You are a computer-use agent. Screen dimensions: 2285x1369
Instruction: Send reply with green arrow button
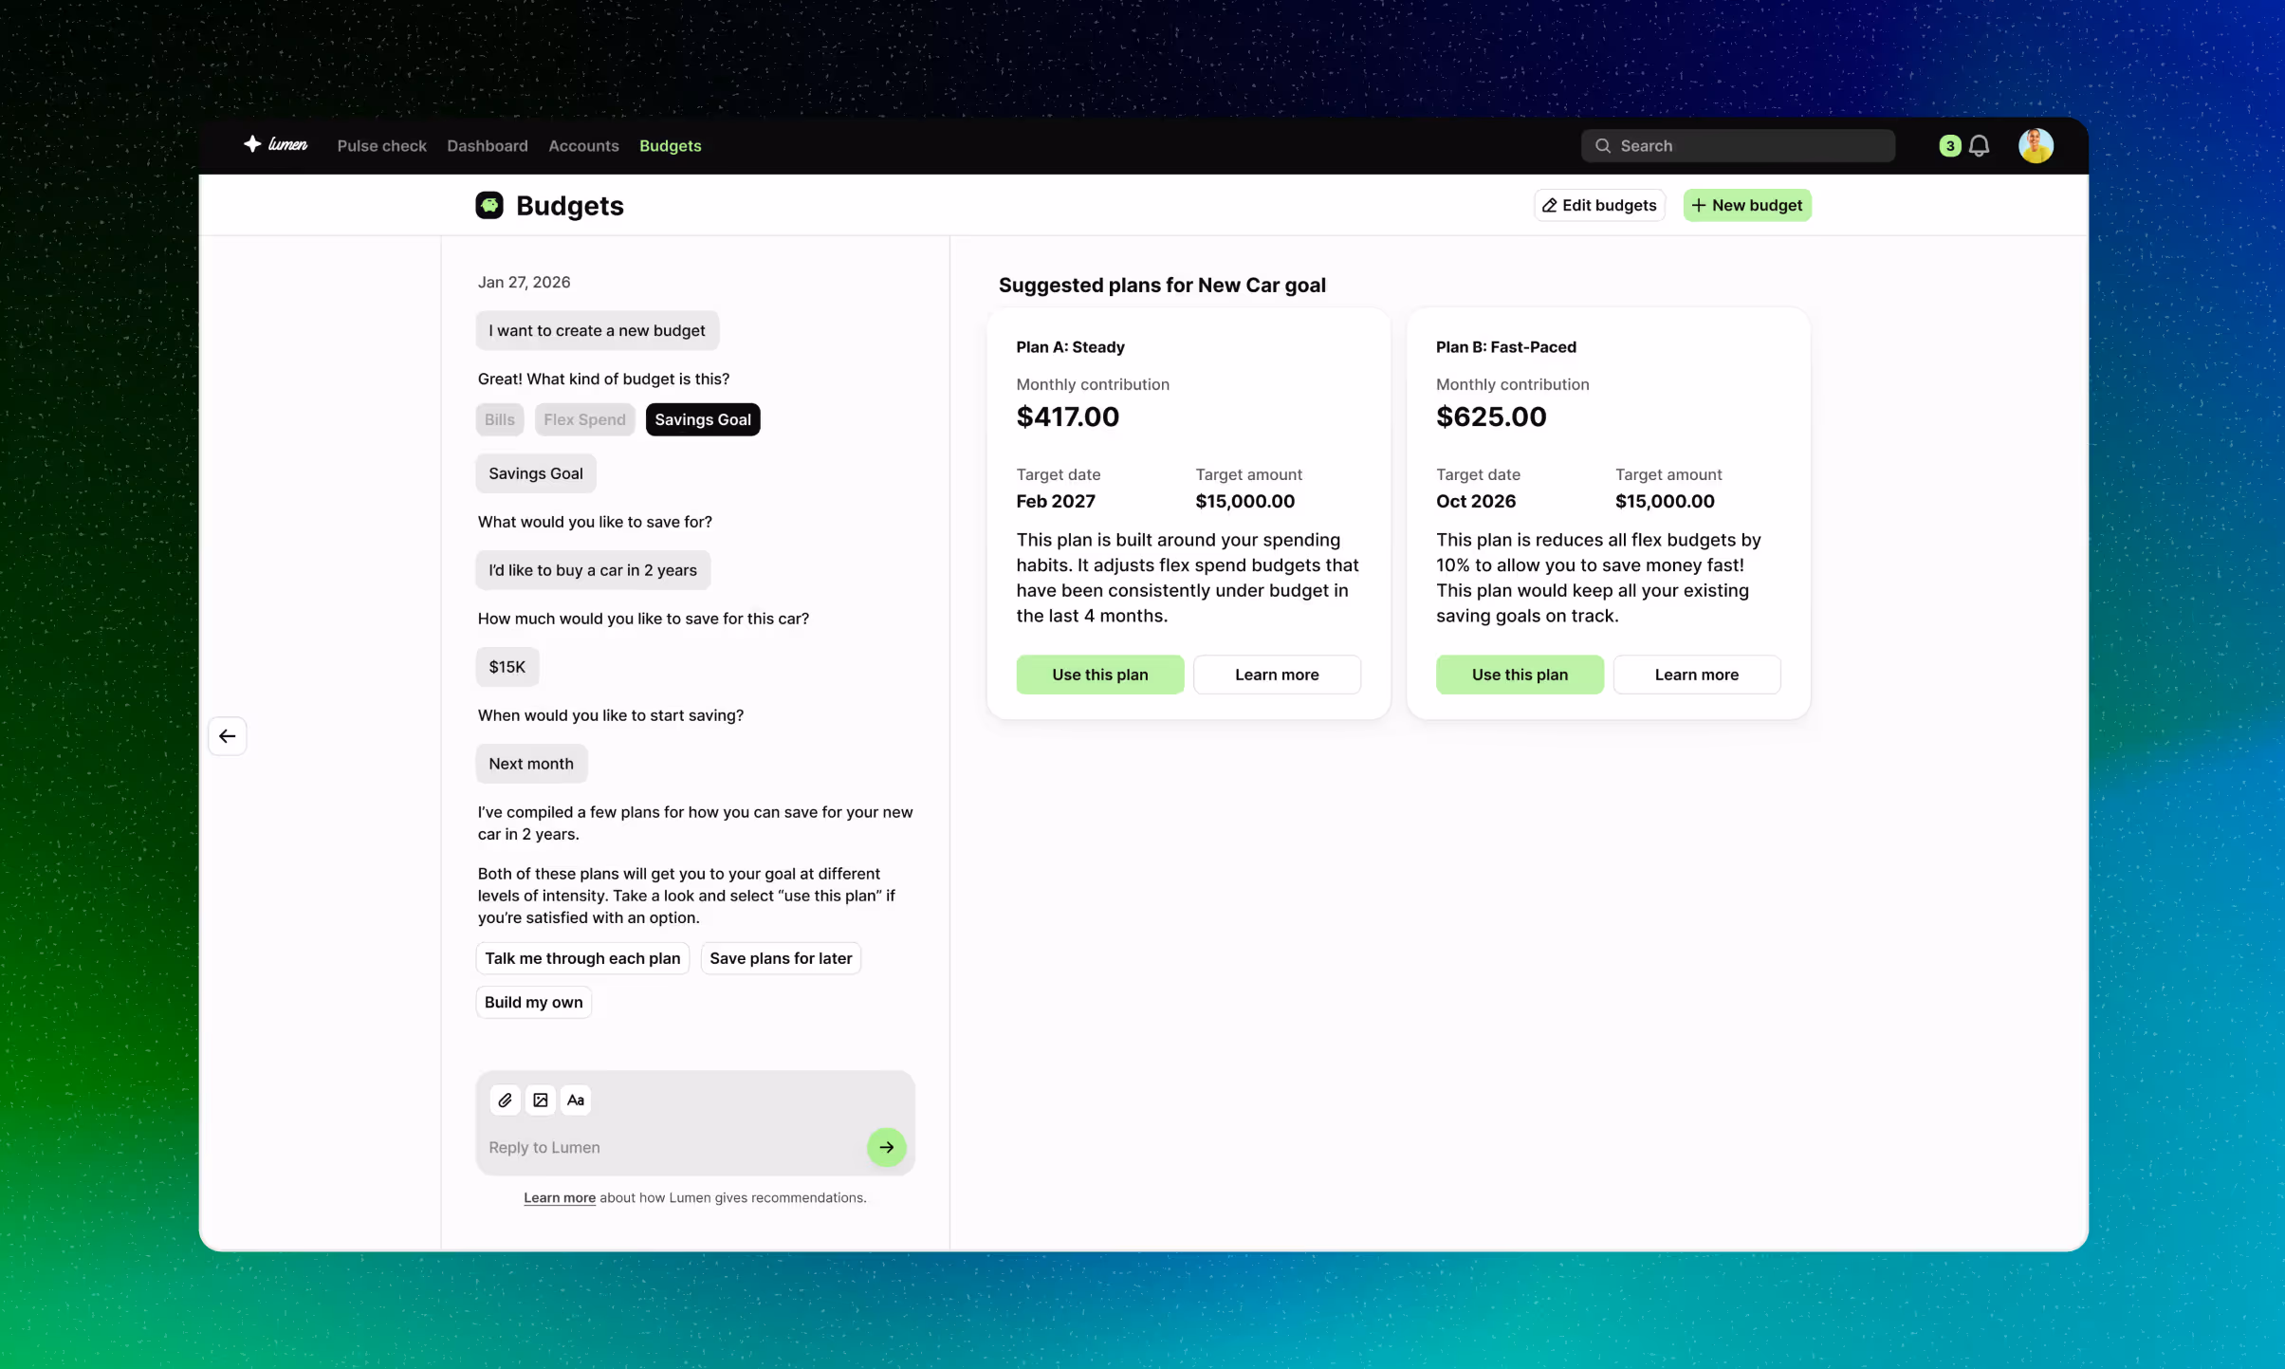(x=886, y=1147)
